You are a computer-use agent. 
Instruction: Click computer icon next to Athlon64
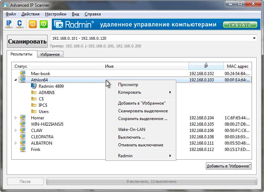23,80
